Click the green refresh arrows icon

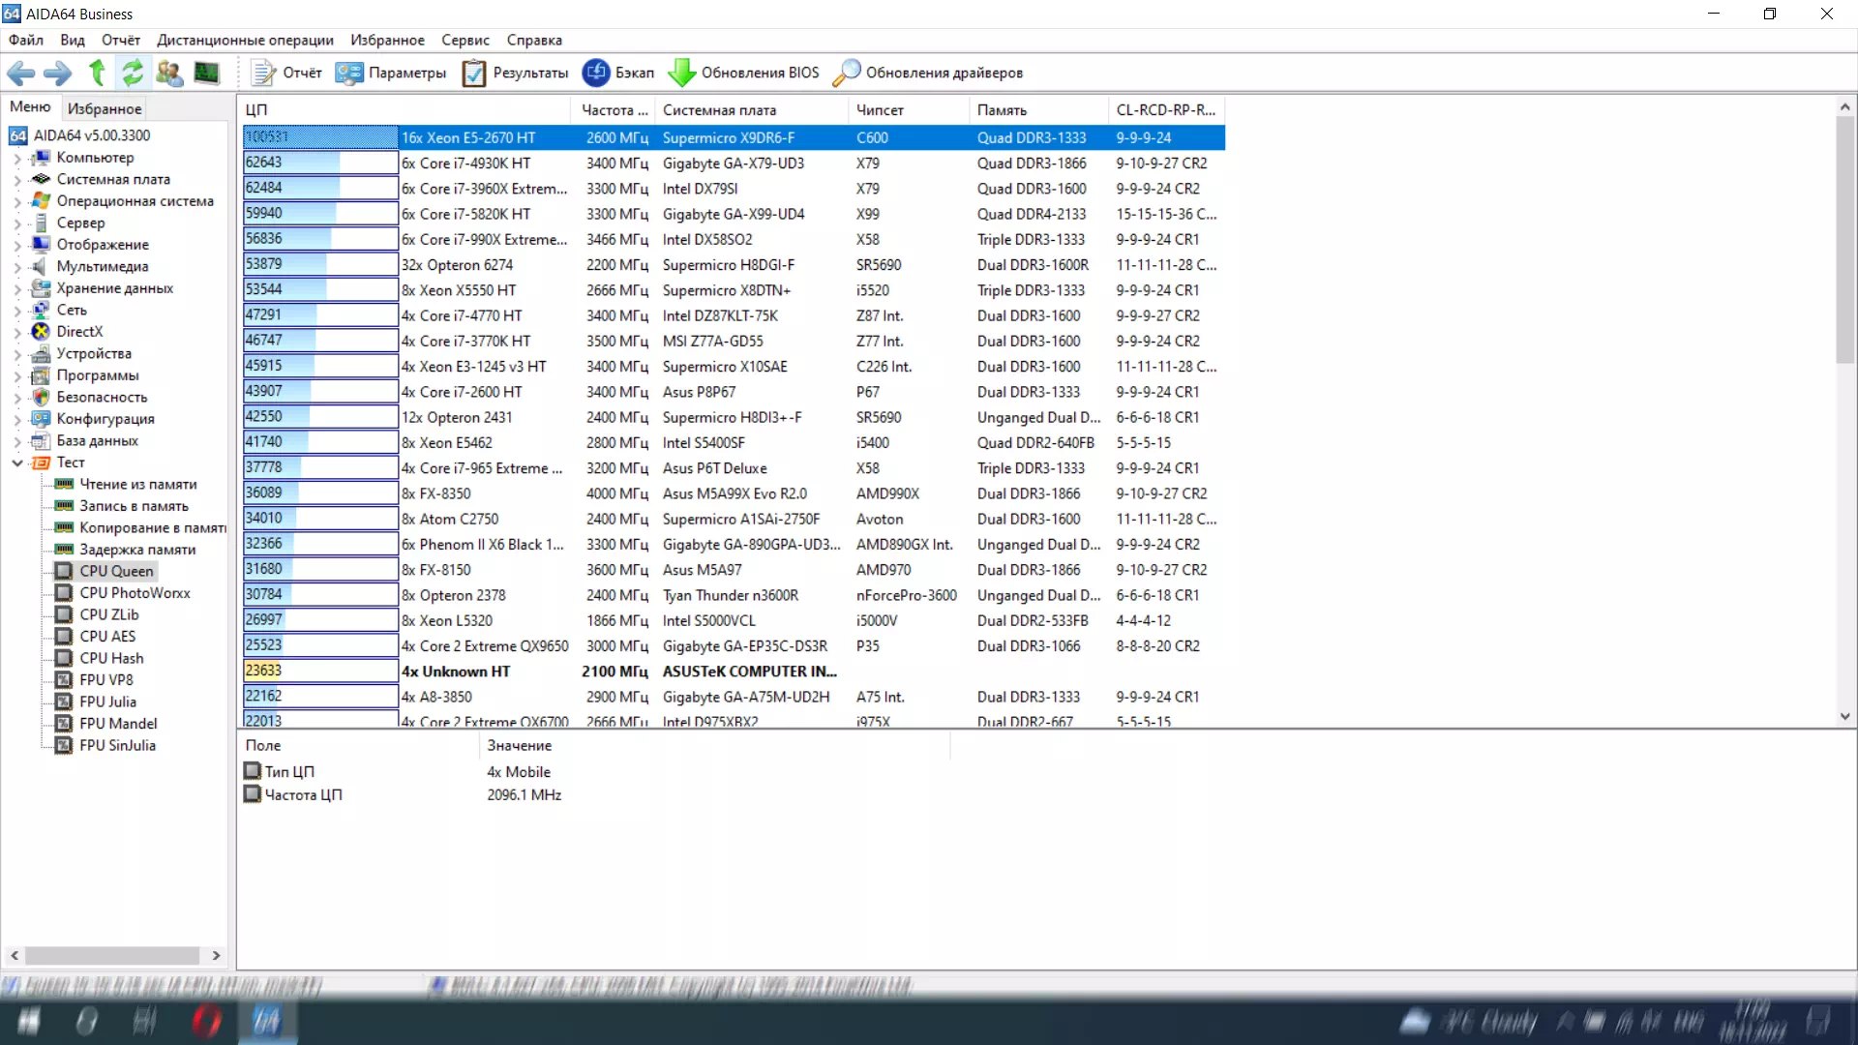click(133, 73)
